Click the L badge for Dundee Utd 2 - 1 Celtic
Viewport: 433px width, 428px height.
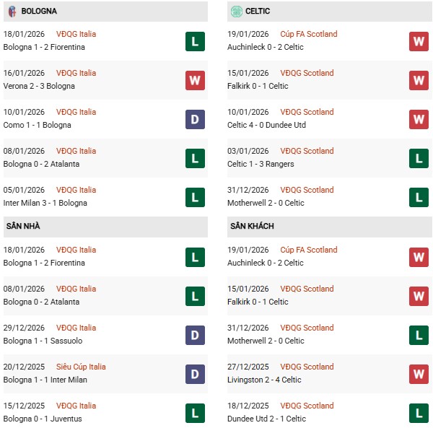coord(419,413)
